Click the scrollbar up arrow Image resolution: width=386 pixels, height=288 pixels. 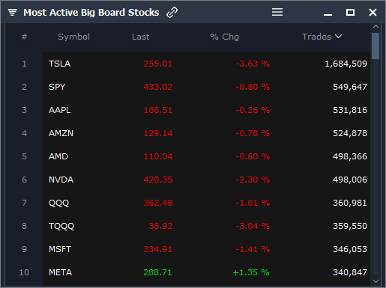pos(376,26)
